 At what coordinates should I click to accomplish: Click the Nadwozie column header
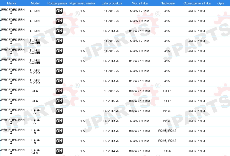point(168,3)
